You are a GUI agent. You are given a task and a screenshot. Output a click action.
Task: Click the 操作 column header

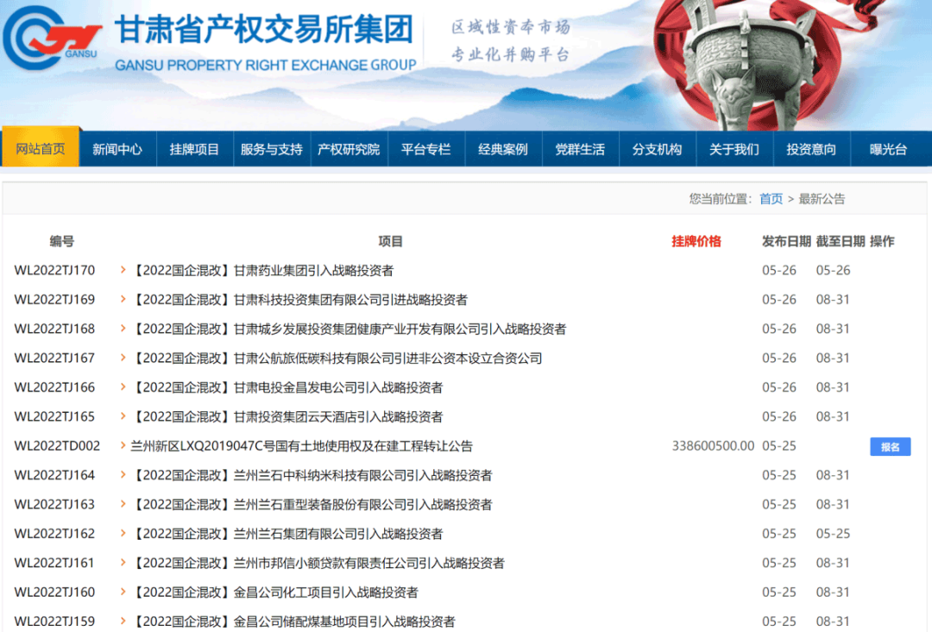pyautogui.click(x=882, y=241)
